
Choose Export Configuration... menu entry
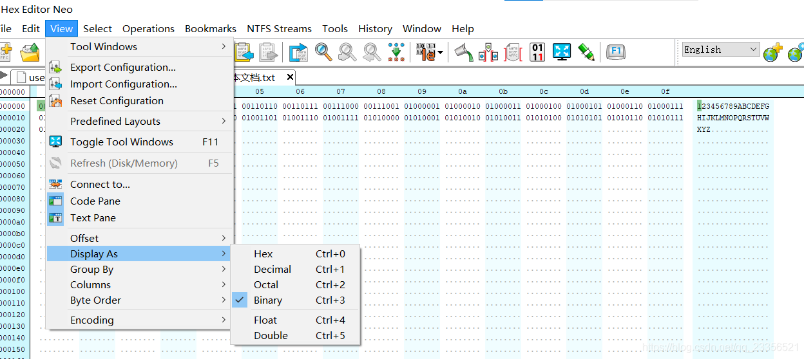140,67
